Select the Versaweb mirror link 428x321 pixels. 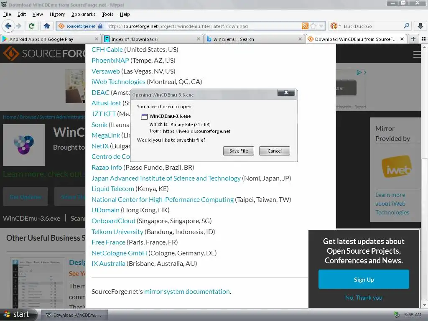click(x=106, y=71)
